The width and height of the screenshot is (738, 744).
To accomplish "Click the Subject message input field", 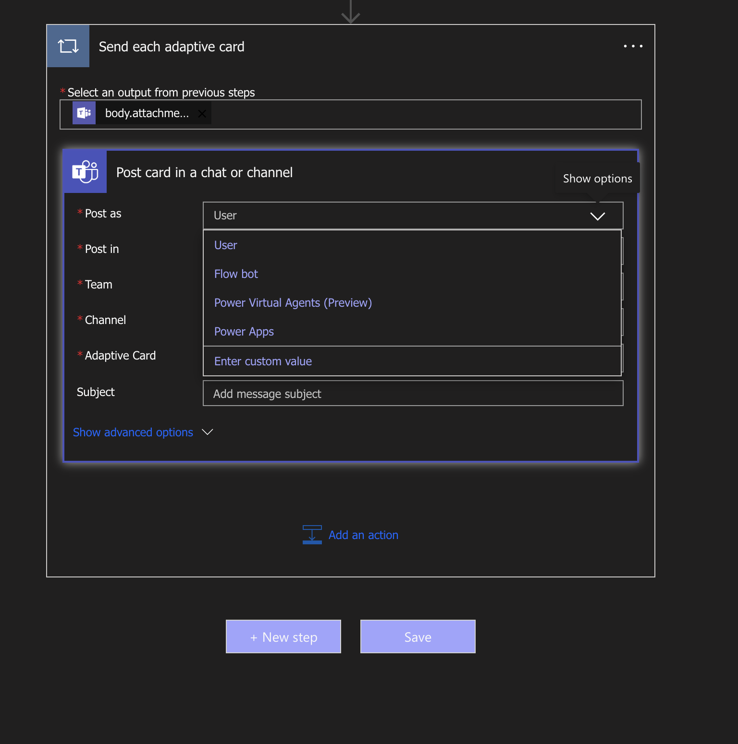I will click(413, 393).
